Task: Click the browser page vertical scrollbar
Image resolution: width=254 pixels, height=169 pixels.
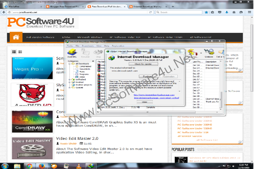Action: point(251,58)
